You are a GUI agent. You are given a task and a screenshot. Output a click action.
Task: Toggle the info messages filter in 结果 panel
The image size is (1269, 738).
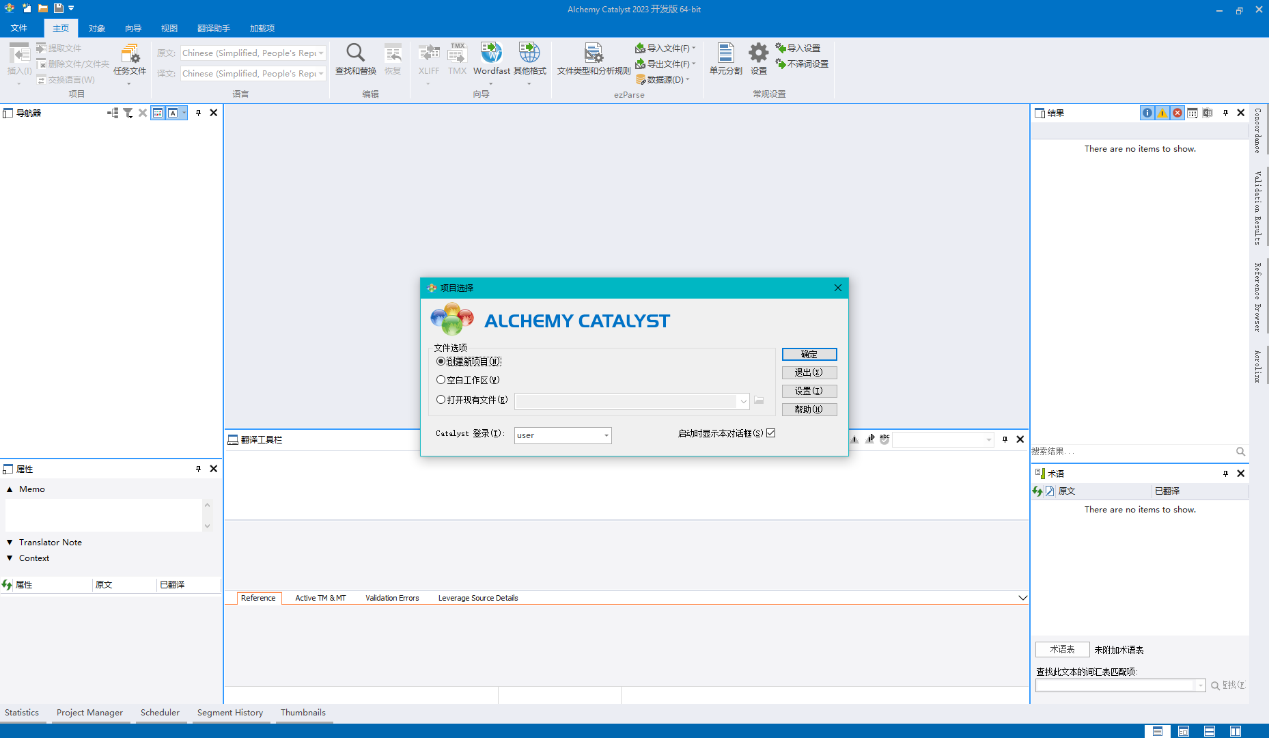point(1147,113)
